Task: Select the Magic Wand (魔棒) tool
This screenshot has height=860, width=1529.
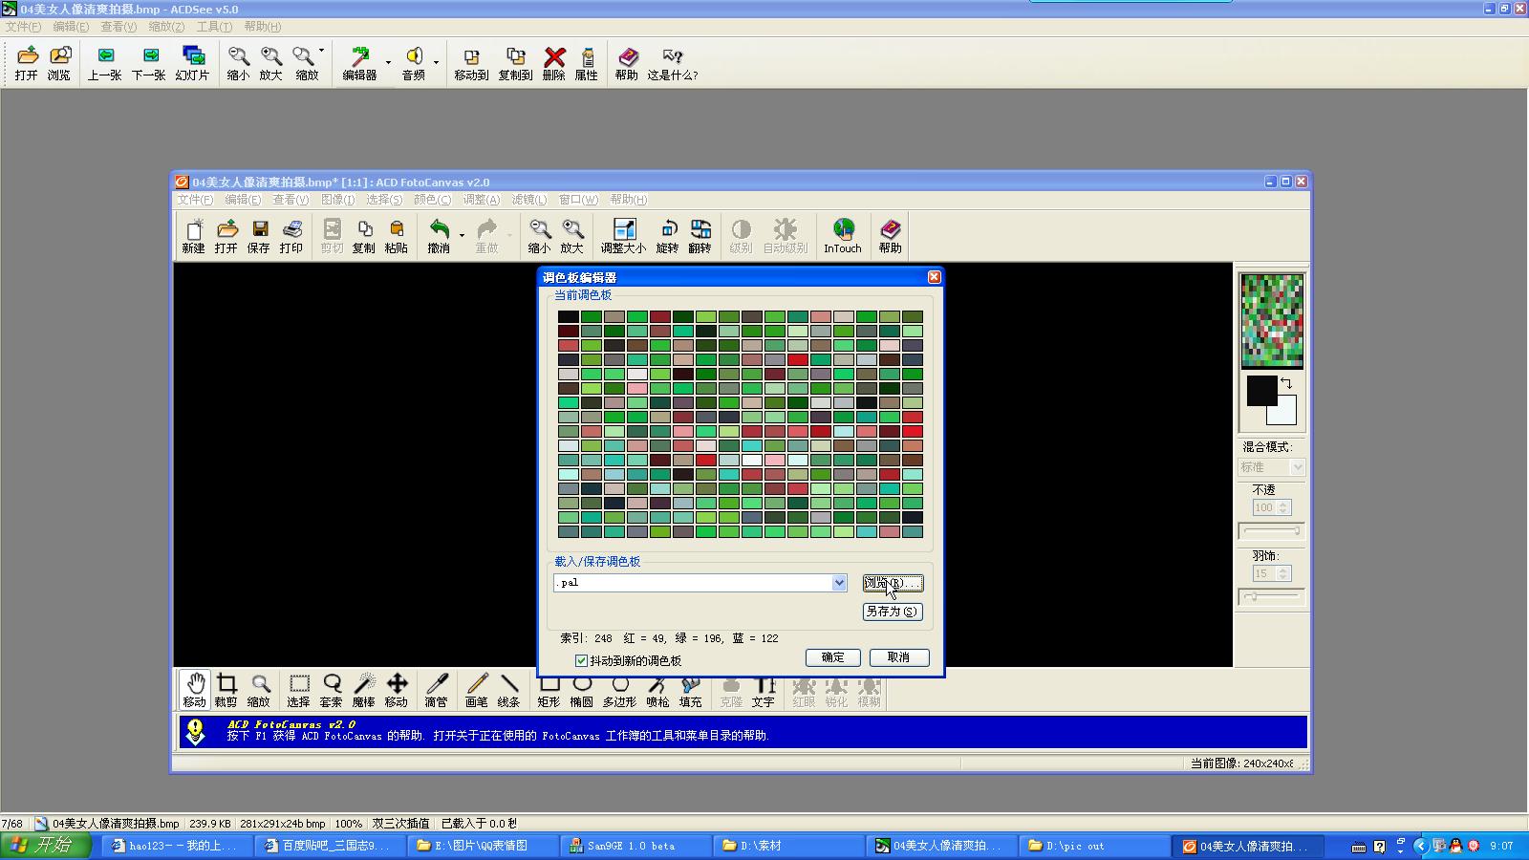Action: click(x=364, y=689)
